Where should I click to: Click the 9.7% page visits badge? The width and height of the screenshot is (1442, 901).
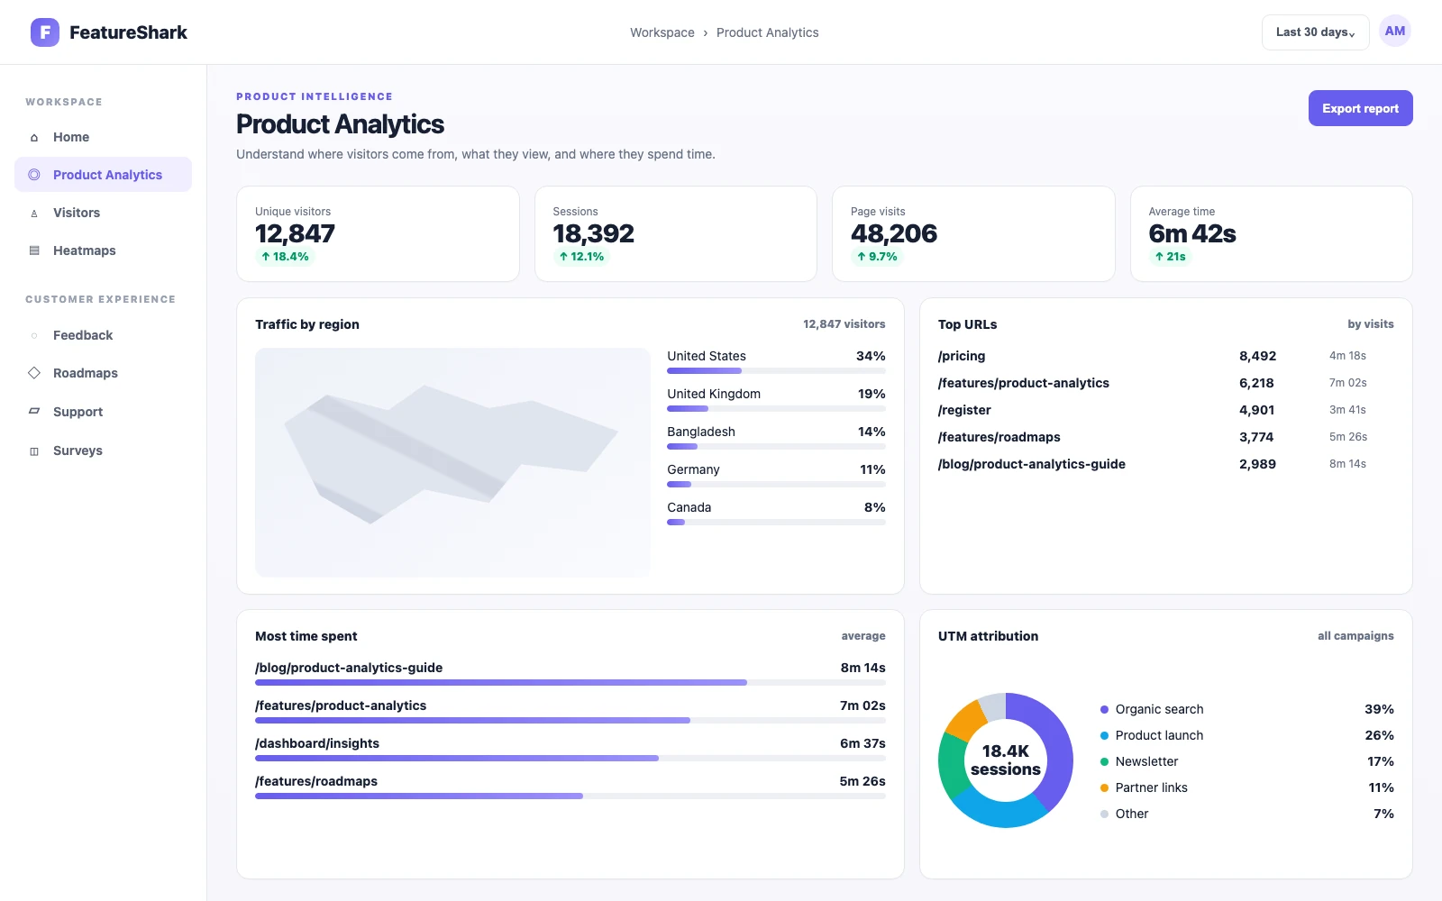click(877, 257)
